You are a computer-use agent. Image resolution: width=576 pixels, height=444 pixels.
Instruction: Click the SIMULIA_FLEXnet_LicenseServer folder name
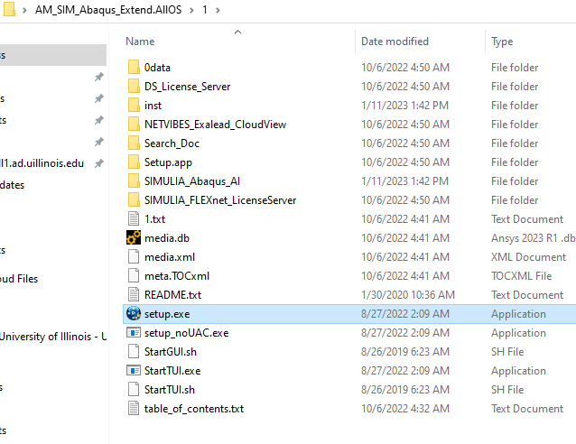(220, 200)
